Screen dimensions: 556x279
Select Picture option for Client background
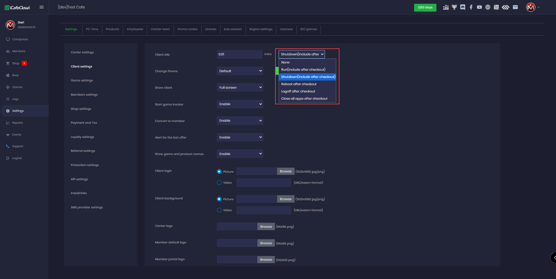219,199
